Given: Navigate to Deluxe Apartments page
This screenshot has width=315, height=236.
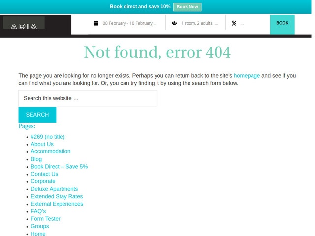Looking at the screenshot, I should [54, 189].
